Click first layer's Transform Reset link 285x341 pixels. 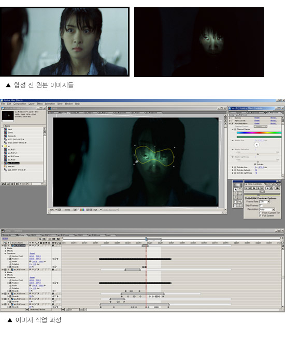(x=32, y=254)
